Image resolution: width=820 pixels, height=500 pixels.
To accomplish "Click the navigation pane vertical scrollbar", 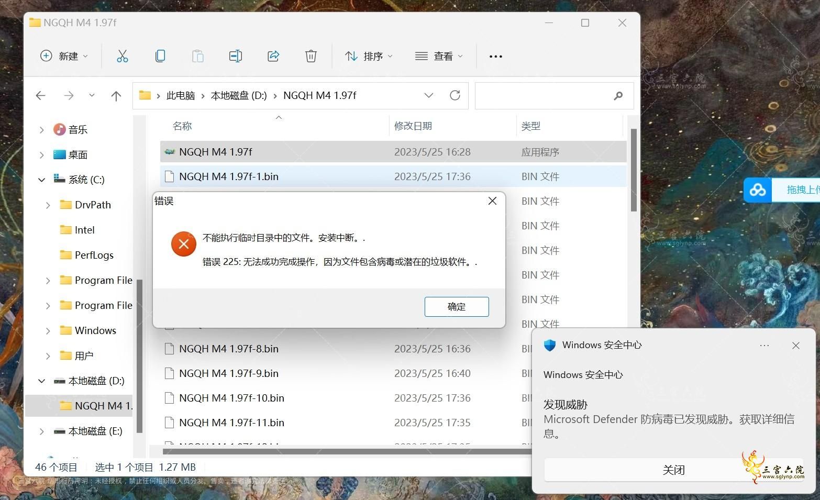I will coord(139,356).
